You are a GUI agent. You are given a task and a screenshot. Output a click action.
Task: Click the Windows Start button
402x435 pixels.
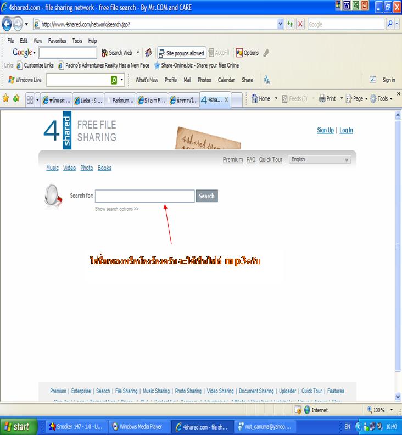point(19,427)
